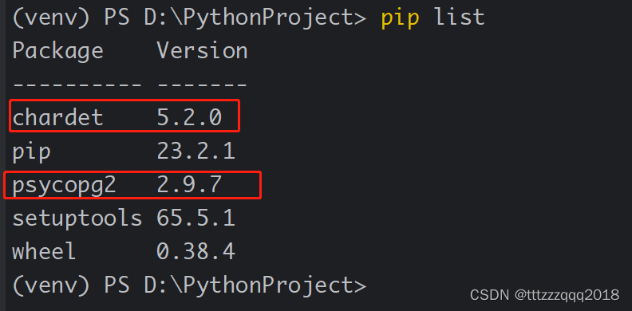Click the CSDN @tttzzzqqq2018 watermark
The image size is (632, 311).
544,295
